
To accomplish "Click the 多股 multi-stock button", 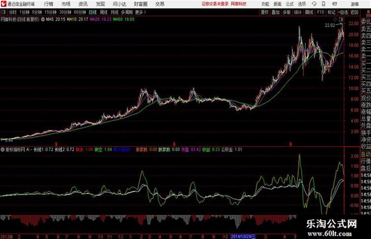I will click(x=287, y=12).
